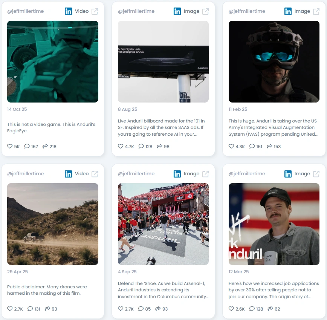Click share icon showing 153 shares
The height and width of the screenshot is (320, 327).
tap(269, 146)
